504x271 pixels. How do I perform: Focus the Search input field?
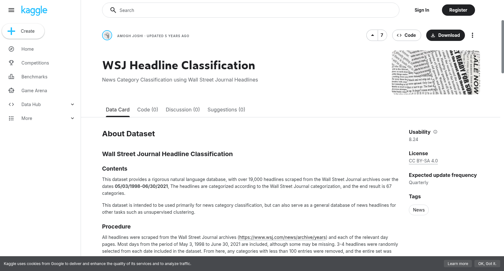pos(251,10)
